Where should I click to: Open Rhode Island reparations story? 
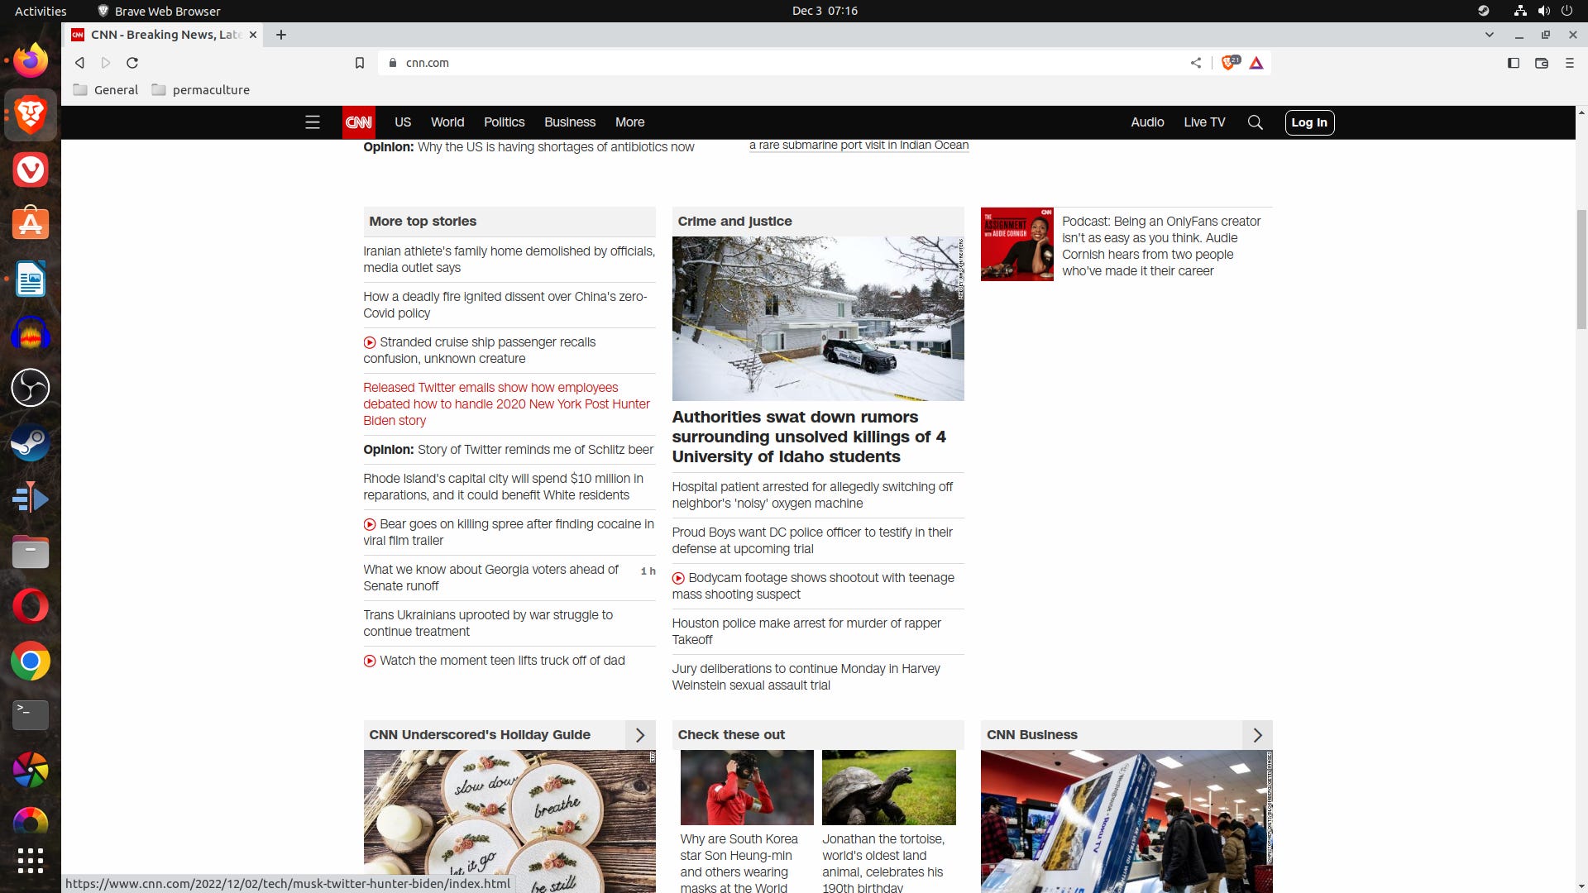[503, 487]
